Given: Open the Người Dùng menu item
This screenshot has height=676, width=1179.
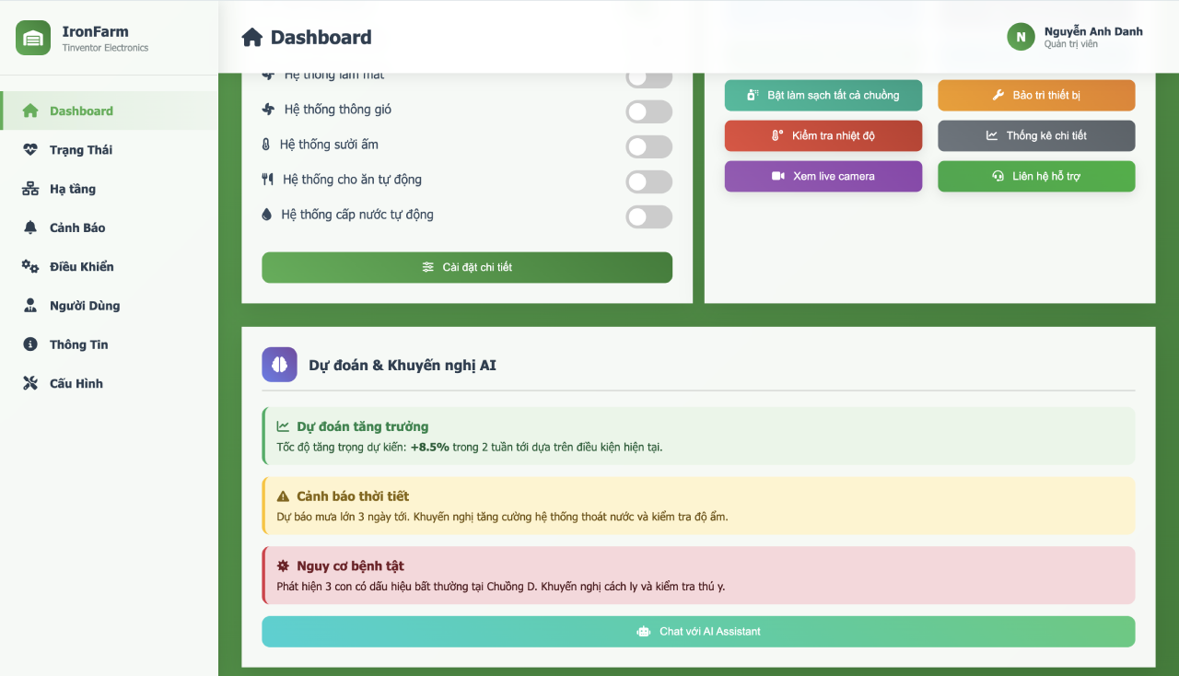Looking at the screenshot, I should coord(84,306).
